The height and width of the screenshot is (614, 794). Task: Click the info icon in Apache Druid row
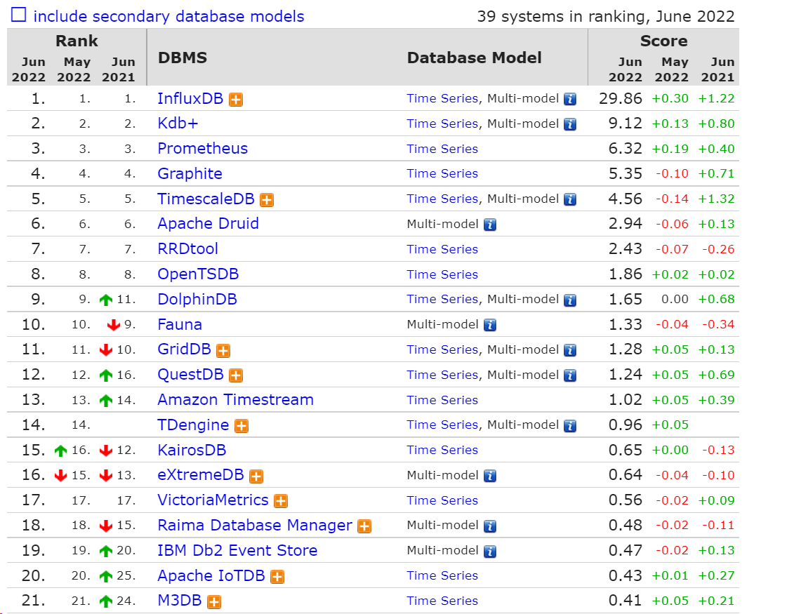click(x=489, y=225)
